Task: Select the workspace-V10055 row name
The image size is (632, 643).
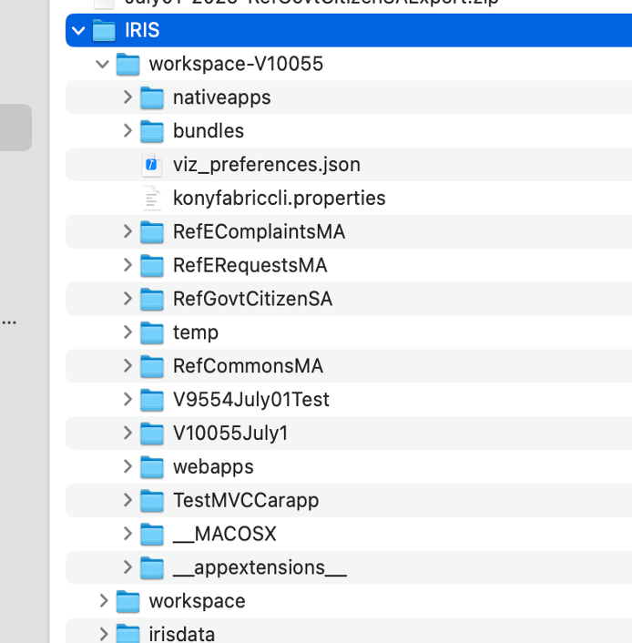Action: coord(236,64)
